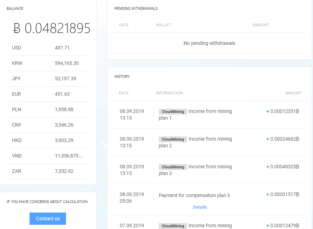Click the EUR currency label

tap(17, 94)
